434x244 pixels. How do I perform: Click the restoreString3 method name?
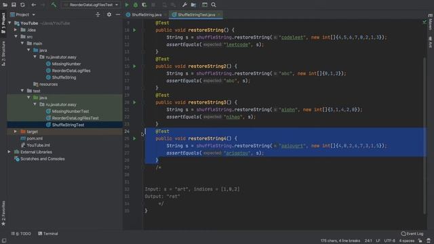(208, 102)
